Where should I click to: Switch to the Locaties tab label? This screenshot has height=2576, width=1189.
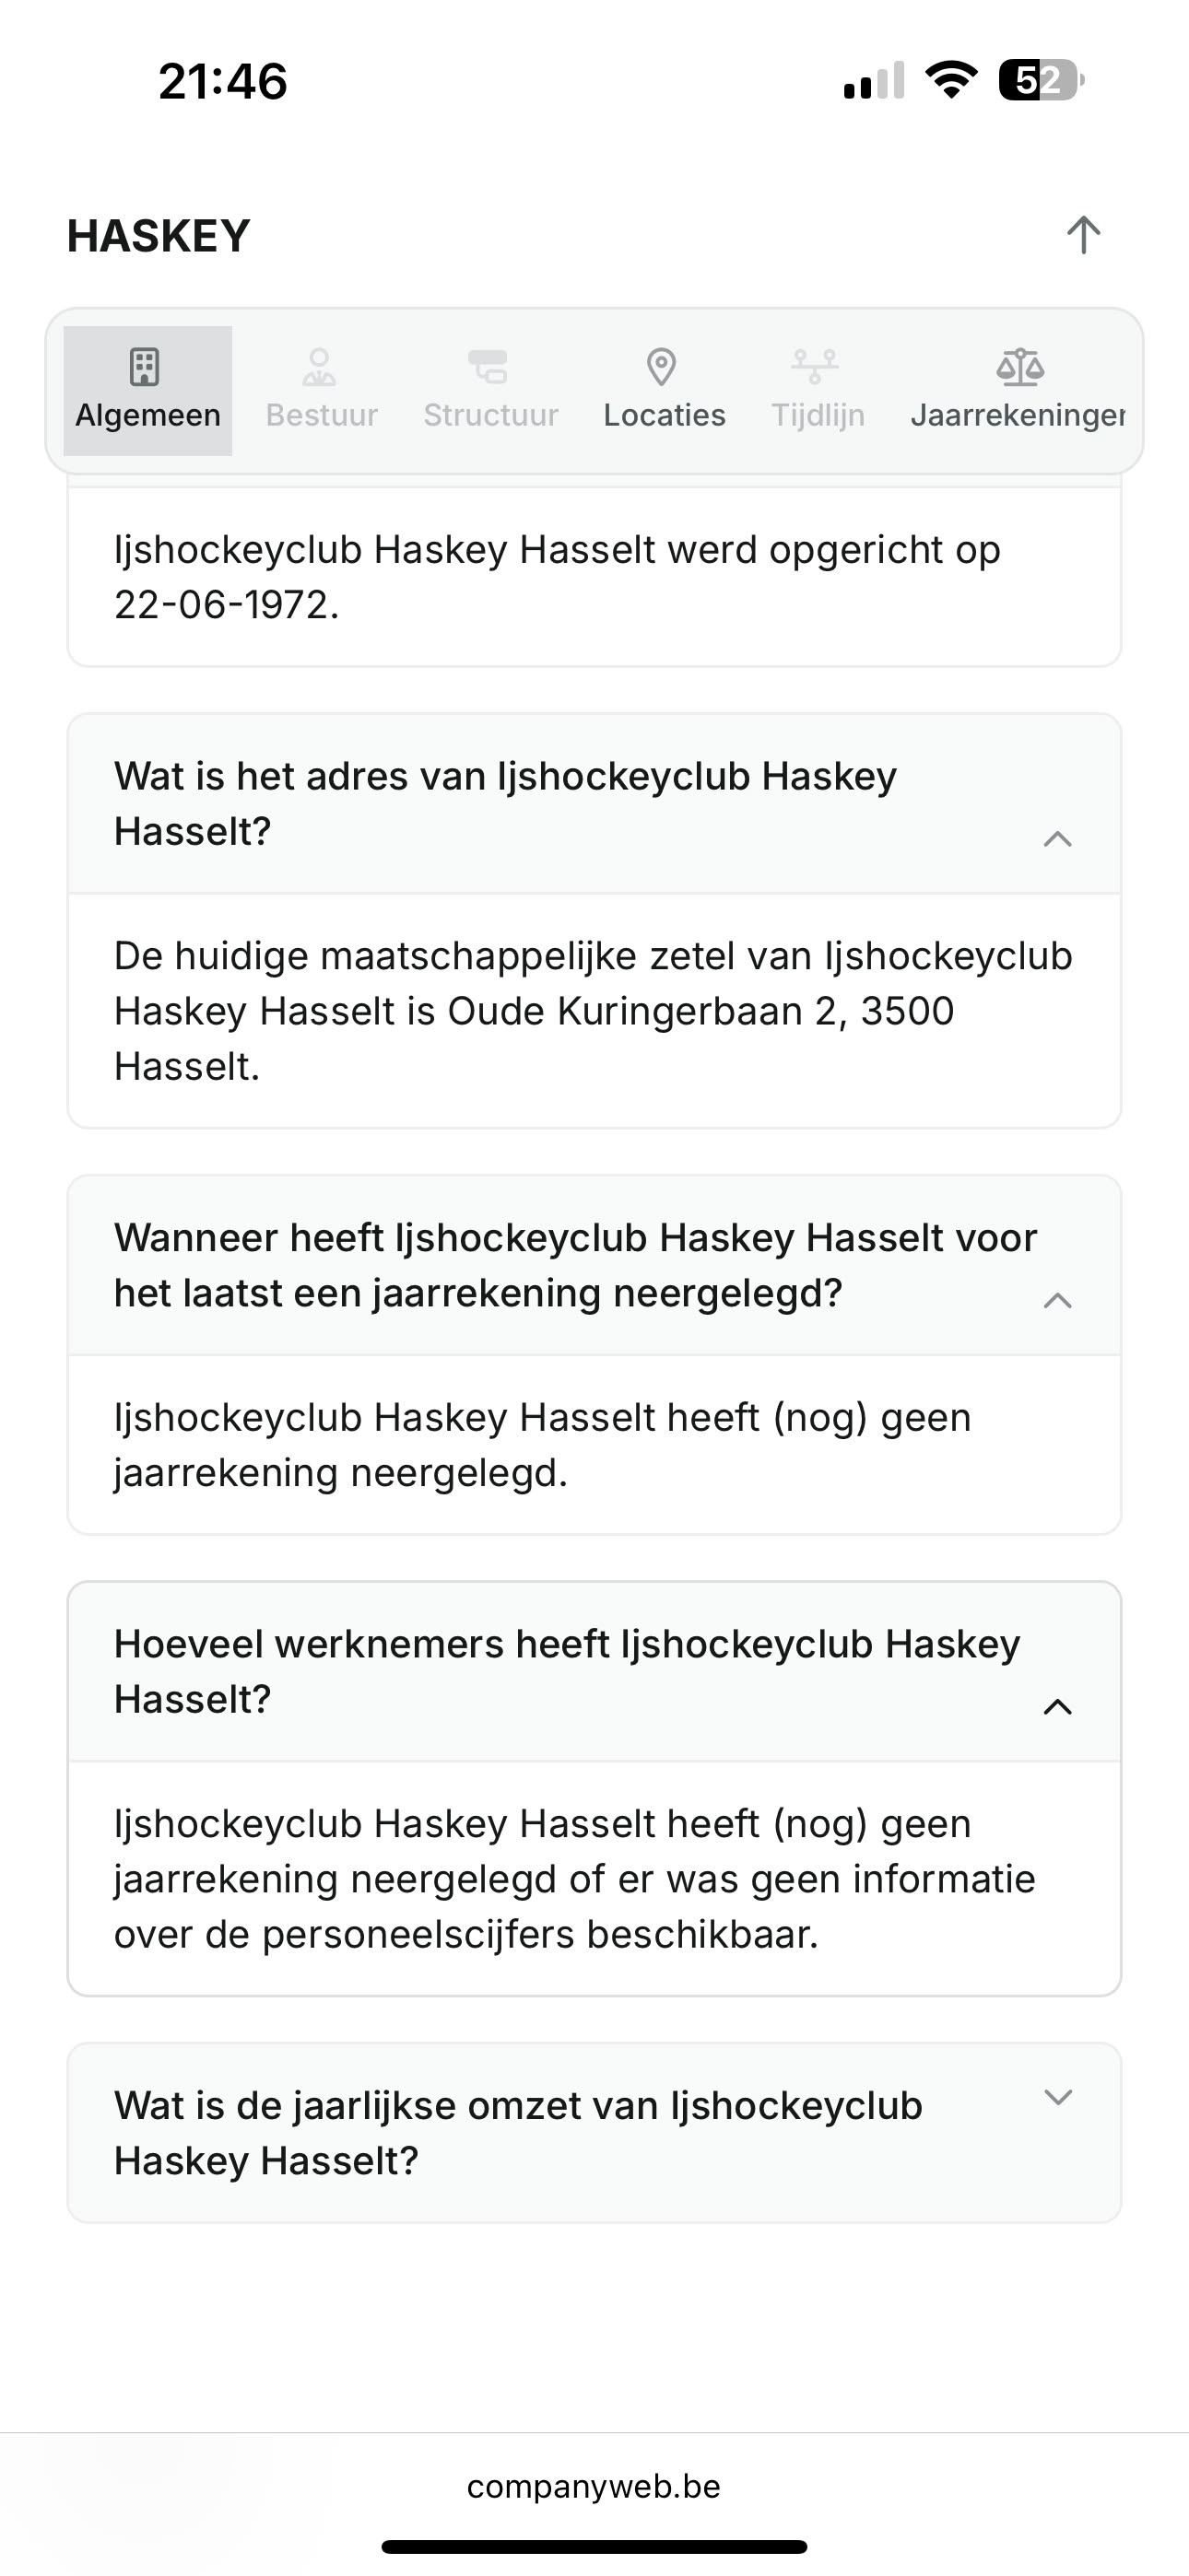(665, 415)
